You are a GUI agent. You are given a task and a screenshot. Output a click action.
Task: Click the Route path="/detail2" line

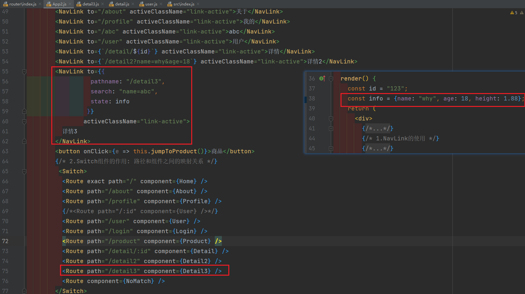pos(142,261)
